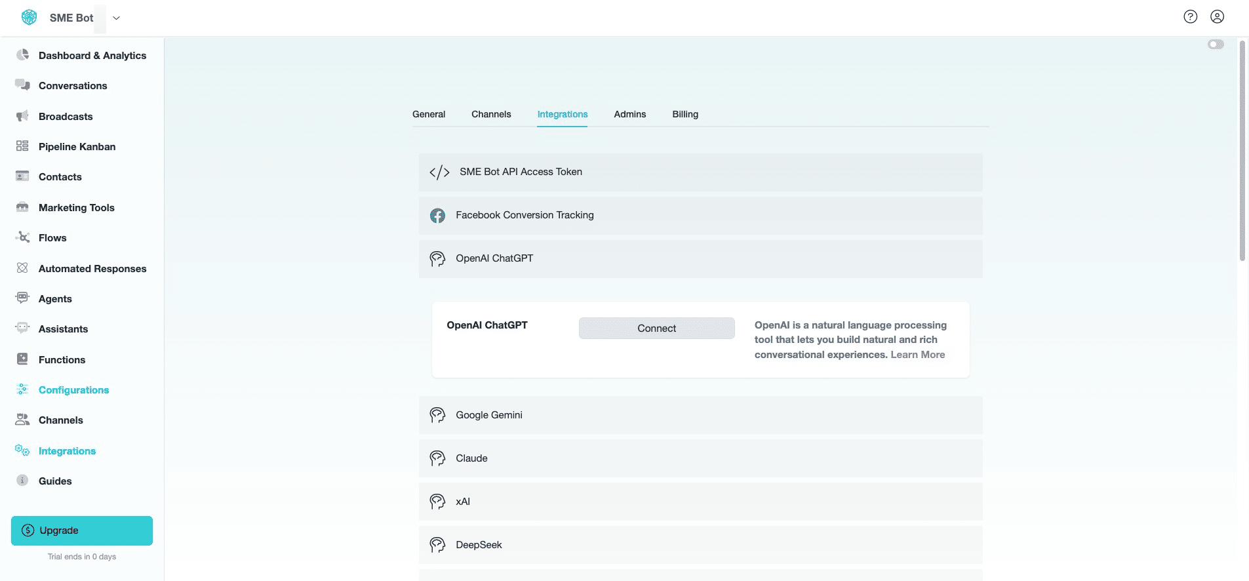
Task: Click the SME Bot workspace name
Action: coord(71,18)
